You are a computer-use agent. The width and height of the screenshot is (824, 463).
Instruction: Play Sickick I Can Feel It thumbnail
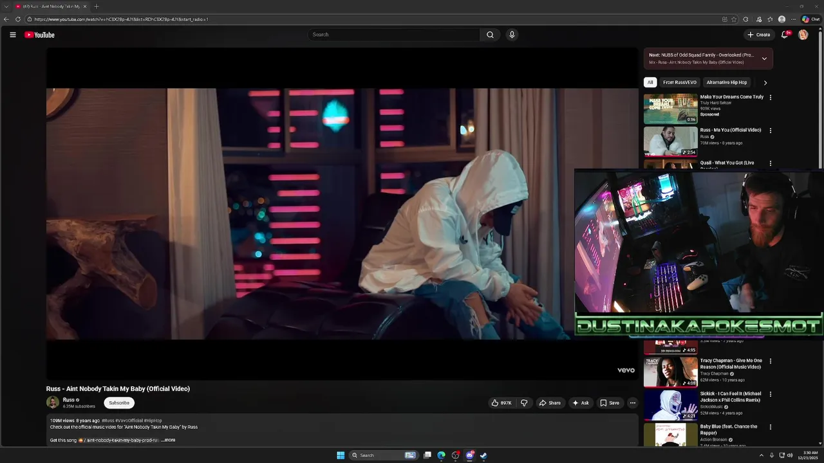tap(671, 405)
